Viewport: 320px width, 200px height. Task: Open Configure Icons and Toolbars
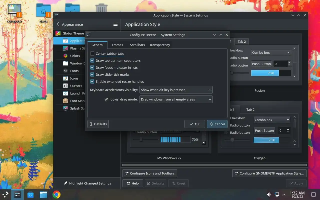[x=150, y=173]
